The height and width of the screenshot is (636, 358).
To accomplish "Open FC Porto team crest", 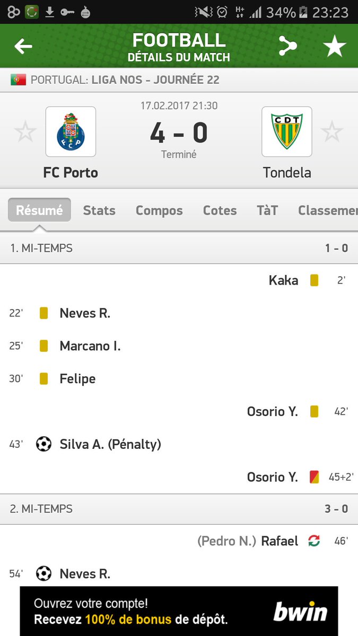I will click(x=71, y=131).
